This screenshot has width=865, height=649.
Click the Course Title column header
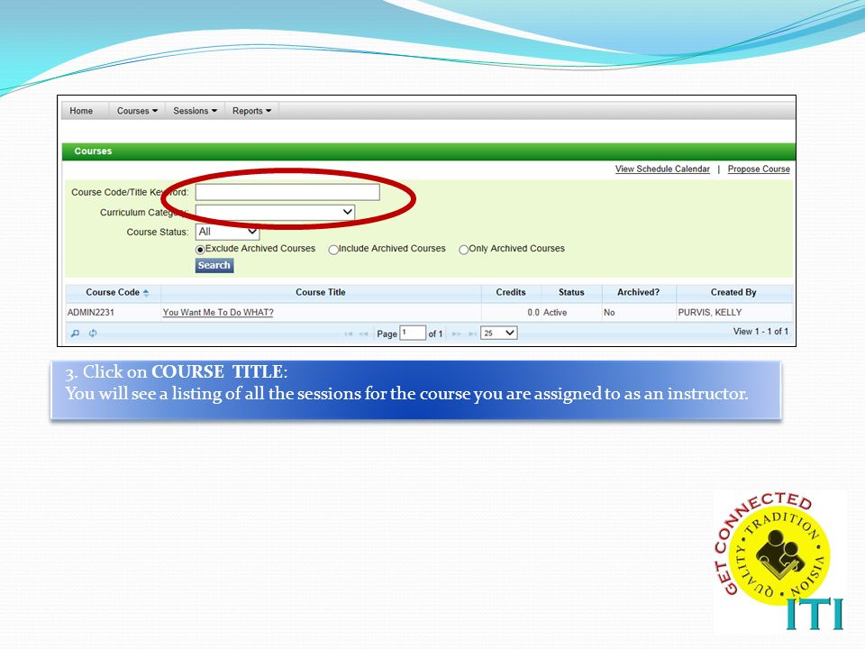(321, 292)
